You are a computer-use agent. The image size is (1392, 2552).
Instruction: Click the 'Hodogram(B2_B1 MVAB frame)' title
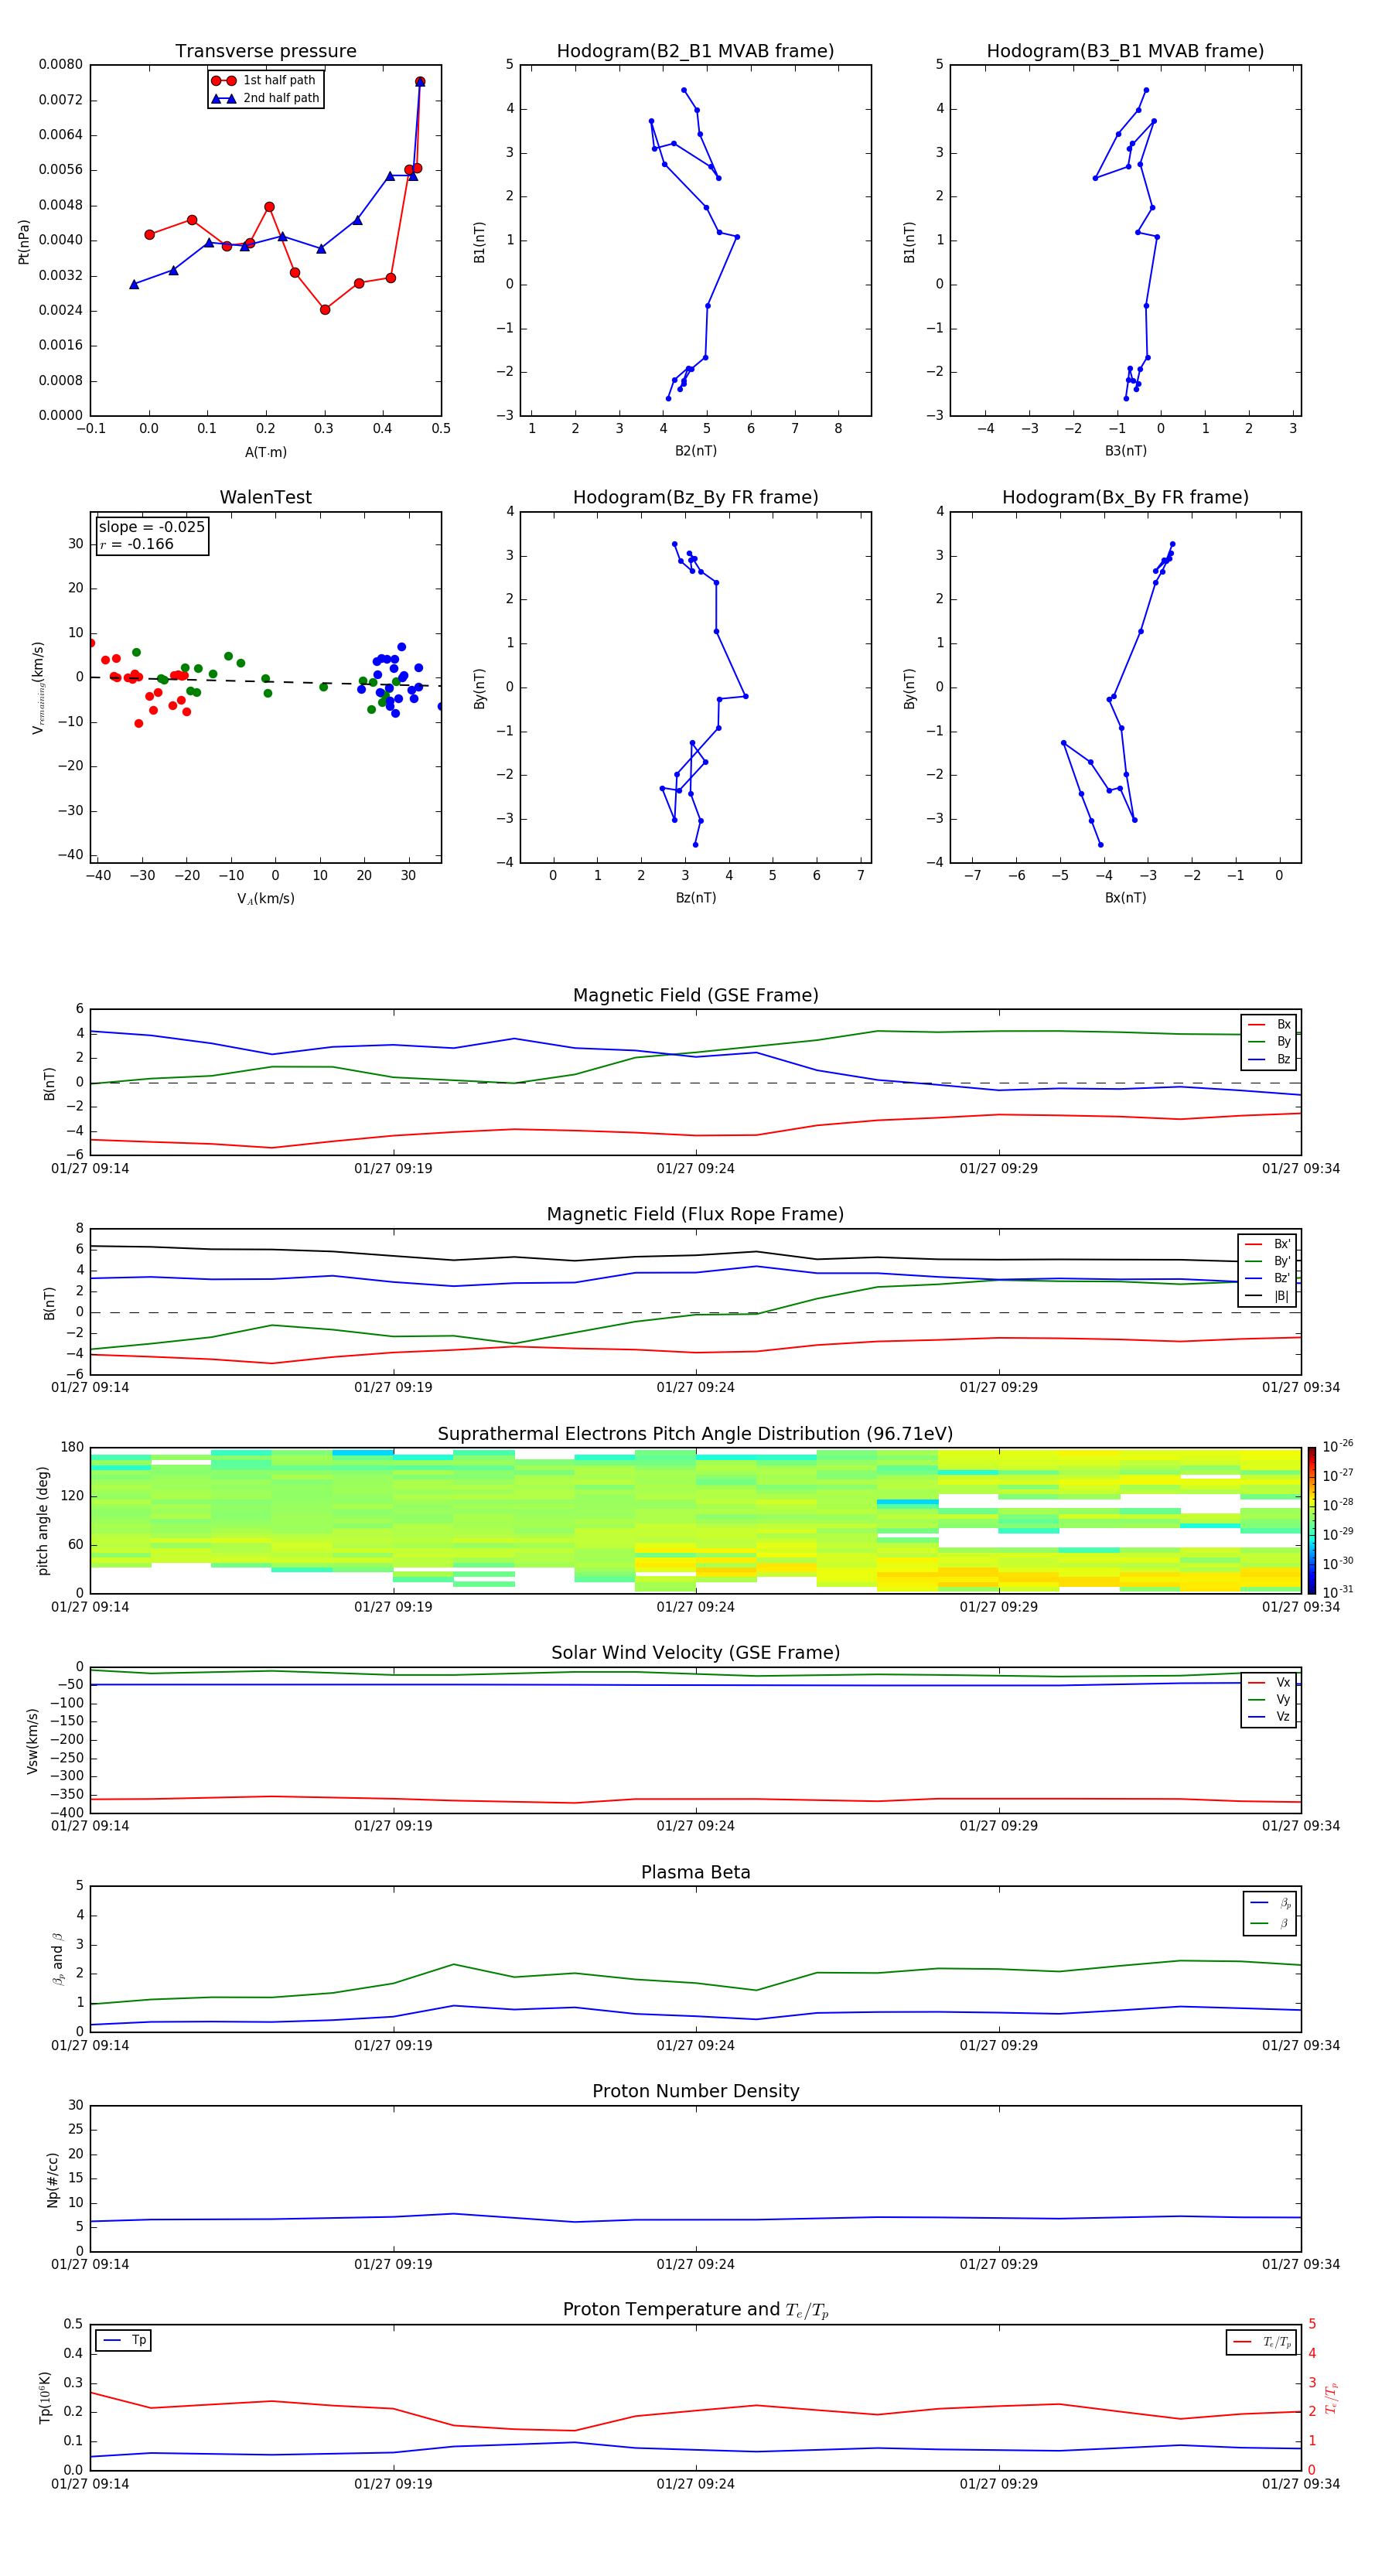[695, 52]
